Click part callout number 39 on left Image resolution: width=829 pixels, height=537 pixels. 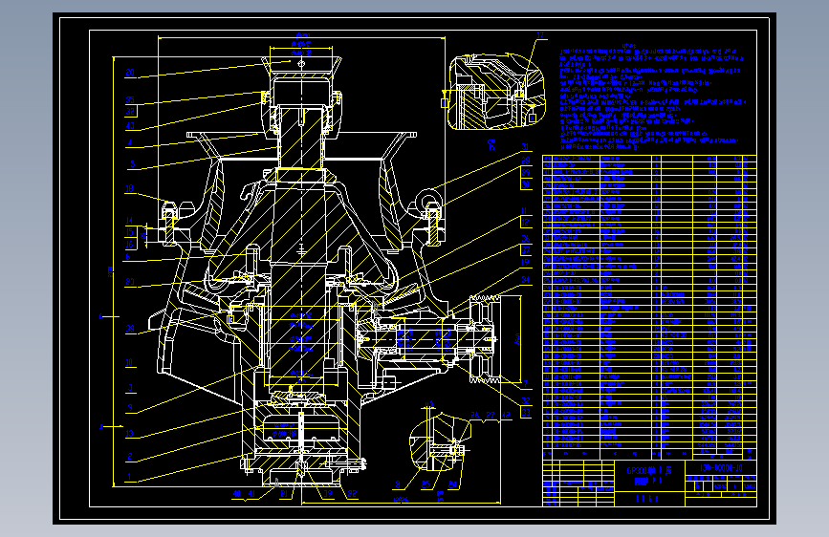[x=130, y=329]
